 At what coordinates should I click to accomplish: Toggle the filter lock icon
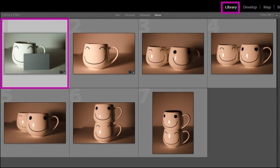click(277, 15)
